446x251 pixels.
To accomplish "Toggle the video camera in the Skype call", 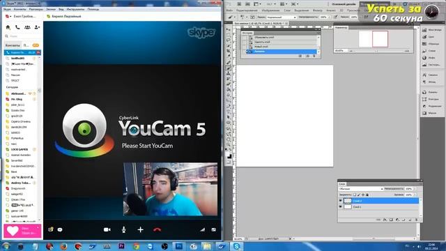I will pos(107,229).
